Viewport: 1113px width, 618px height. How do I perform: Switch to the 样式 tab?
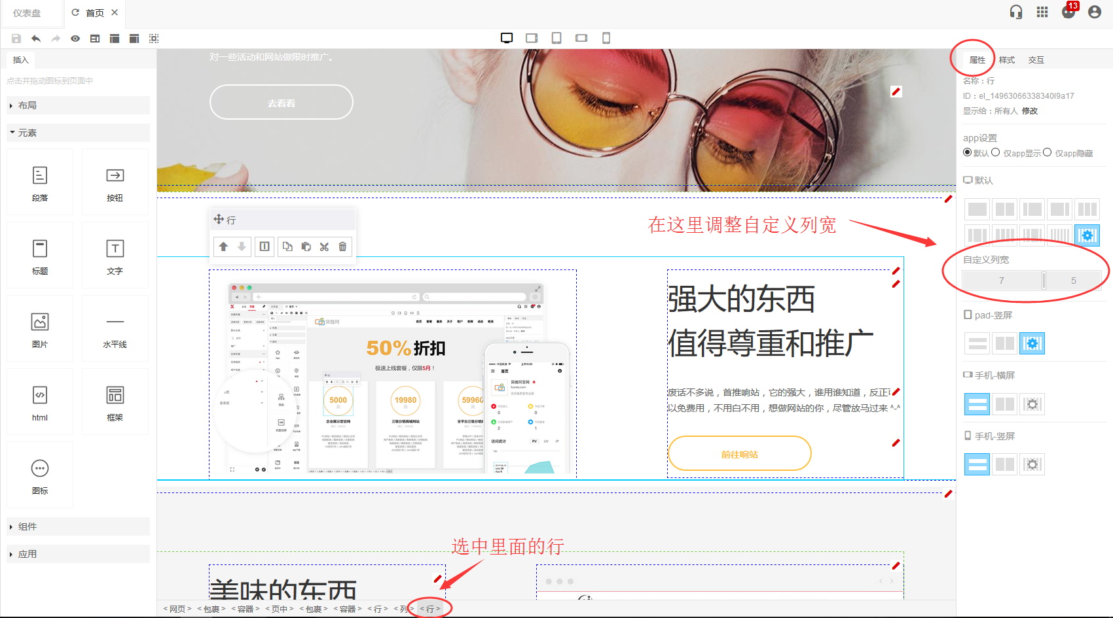click(x=1006, y=60)
